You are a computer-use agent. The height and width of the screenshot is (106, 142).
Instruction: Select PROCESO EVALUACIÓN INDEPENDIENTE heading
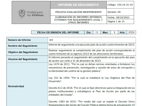tap(78, 12)
